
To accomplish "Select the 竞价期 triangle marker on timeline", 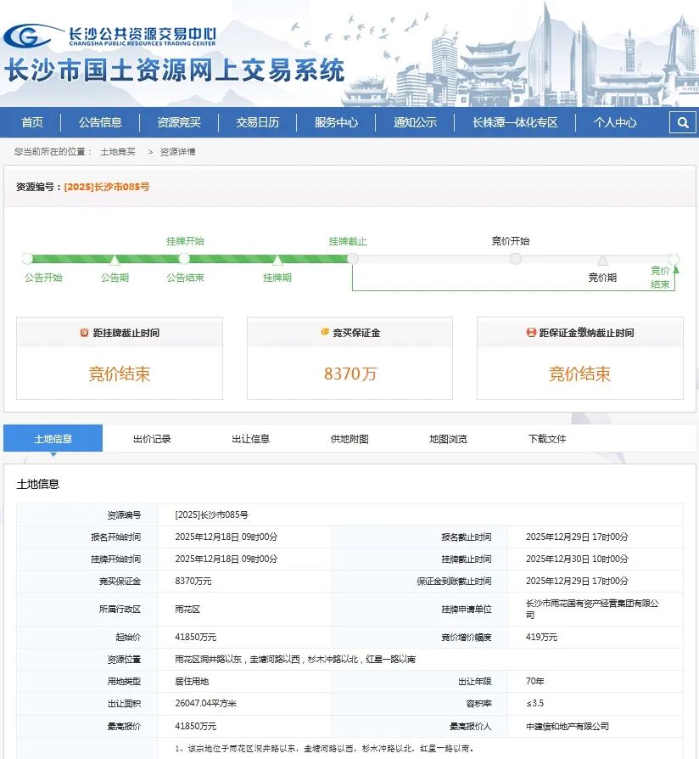I will click(x=602, y=261).
